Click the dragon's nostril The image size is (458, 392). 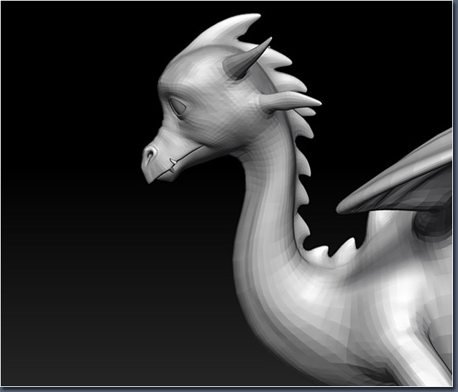point(150,153)
